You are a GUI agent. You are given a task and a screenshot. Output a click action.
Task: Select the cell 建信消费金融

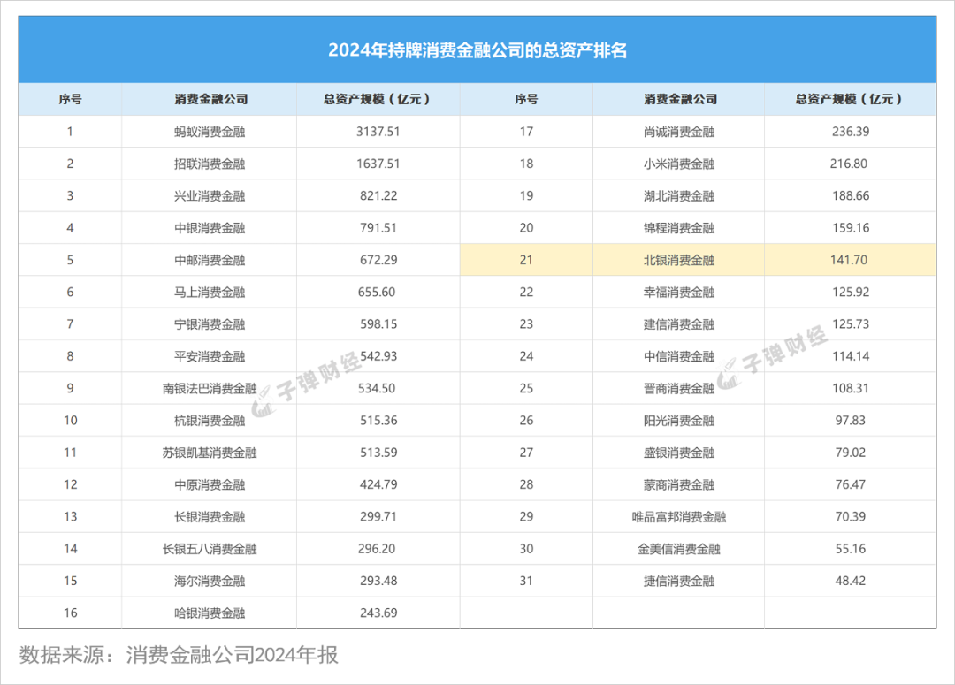[679, 323]
